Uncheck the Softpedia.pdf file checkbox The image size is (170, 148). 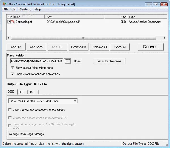[9, 22]
